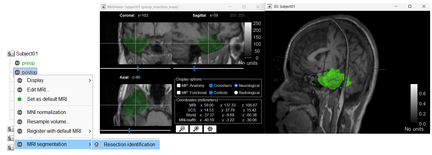Image resolution: width=432 pixels, height=155 pixels.
Task: Select Resample volume... menu entry
Action: (x=48, y=122)
